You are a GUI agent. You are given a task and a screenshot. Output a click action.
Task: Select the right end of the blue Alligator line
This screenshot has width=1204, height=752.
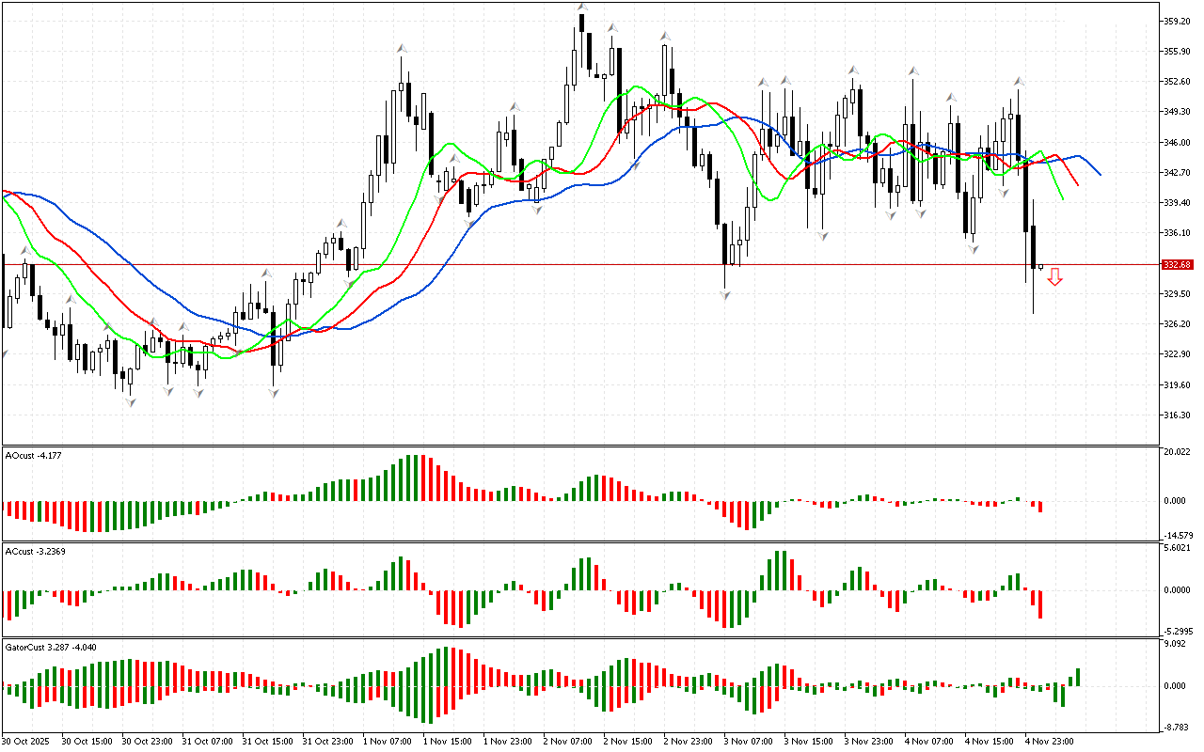pyautogui.click(x=1100, y=174)
